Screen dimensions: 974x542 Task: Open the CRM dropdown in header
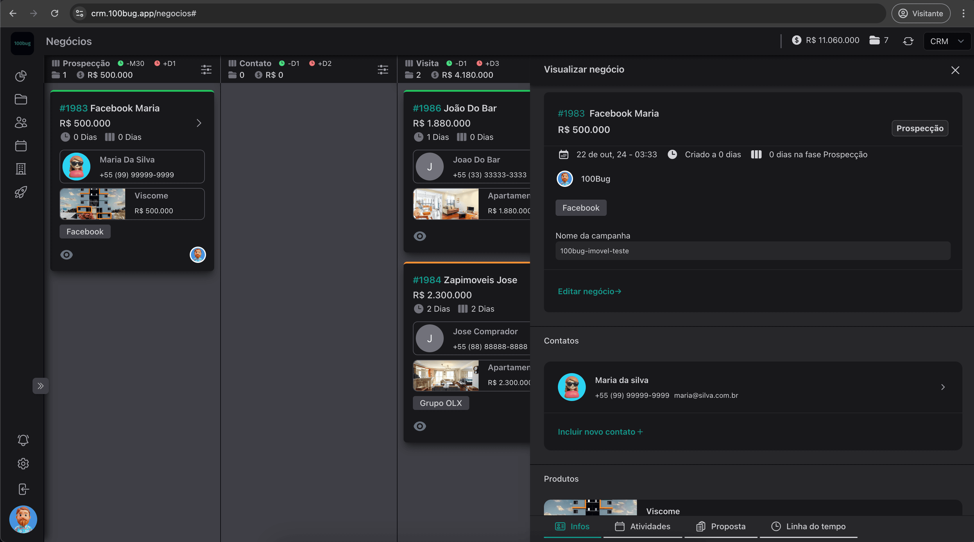pyautogui.click(x=946, y=41)
